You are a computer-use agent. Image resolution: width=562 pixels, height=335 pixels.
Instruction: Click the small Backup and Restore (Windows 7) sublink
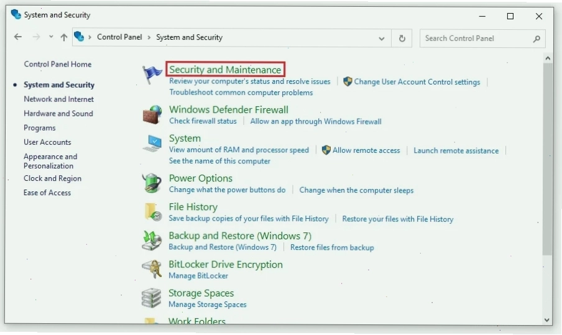pos(223,247)
